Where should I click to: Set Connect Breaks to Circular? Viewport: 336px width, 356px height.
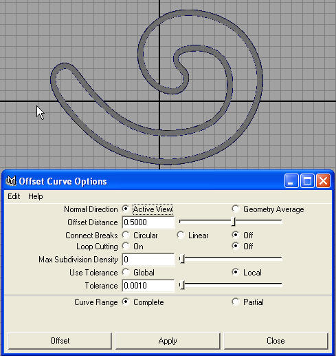pyautogui.click(x=126, y=235)
